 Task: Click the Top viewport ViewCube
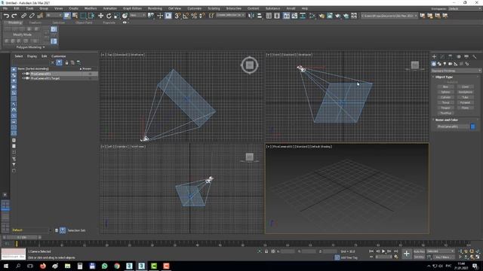tap(250, 65)
